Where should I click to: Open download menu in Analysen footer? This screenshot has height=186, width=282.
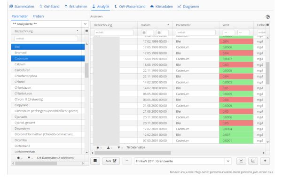110,147
